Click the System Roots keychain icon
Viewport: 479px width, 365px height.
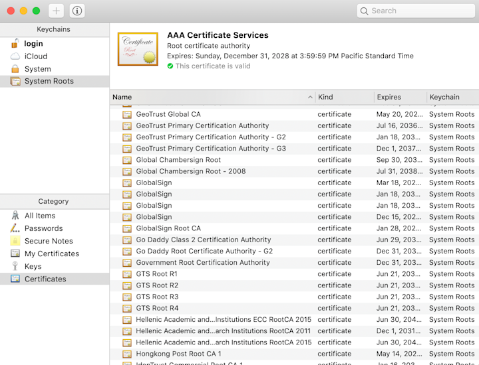click(x=15, y=82)
